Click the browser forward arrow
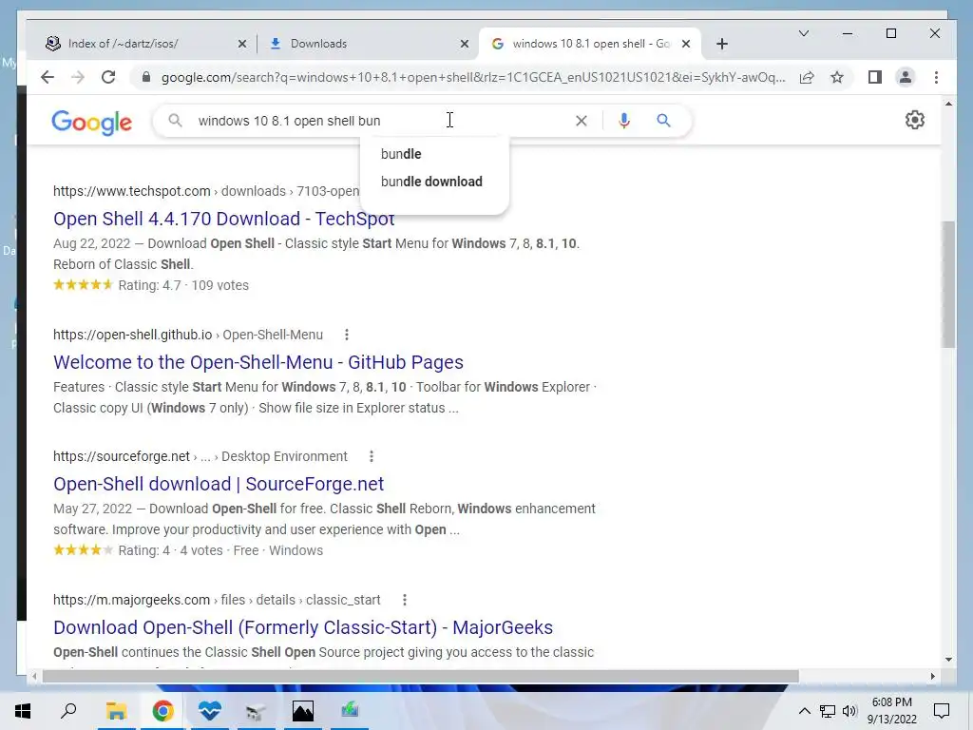This screenshot has height=730, width=973. [78, 77]
